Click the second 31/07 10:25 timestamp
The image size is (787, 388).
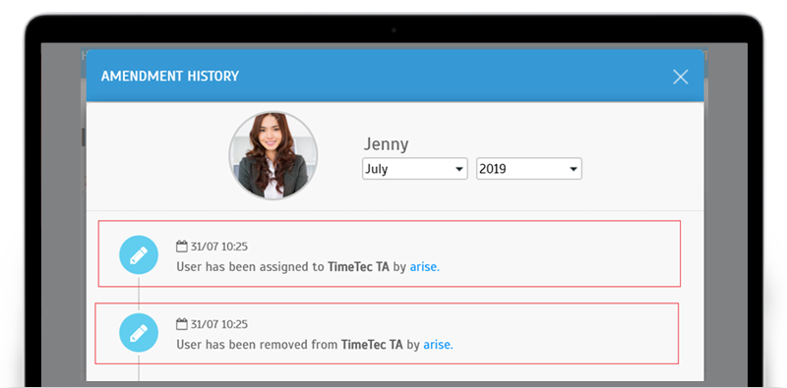[x=218, y=324]
